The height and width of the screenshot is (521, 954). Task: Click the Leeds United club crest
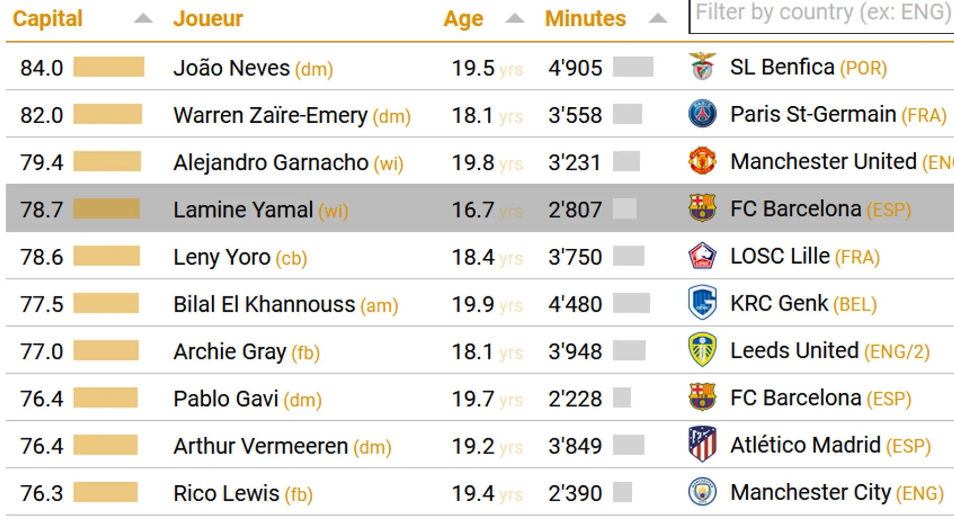point(702,350)
